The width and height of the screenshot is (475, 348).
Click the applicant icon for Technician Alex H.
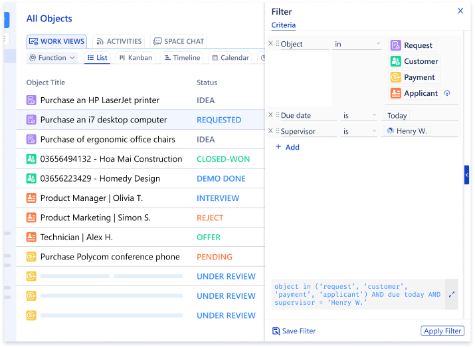(x=31, y=237)
